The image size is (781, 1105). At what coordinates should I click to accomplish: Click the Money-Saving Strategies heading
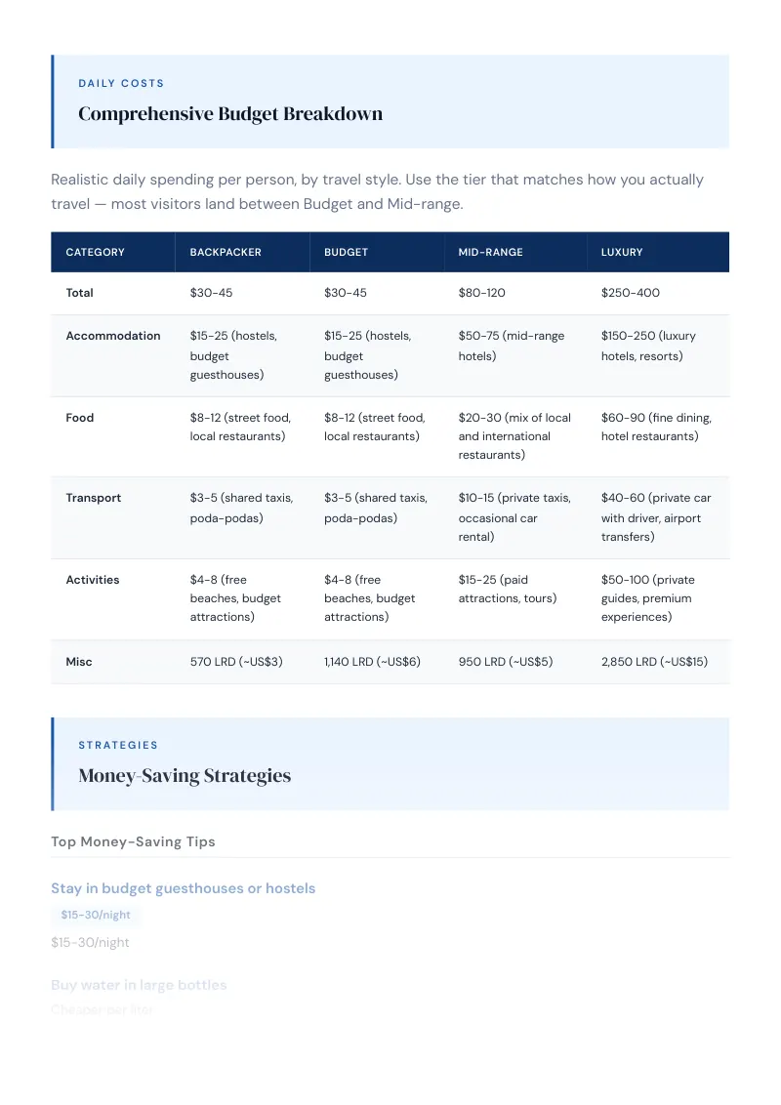click(185, 775)
